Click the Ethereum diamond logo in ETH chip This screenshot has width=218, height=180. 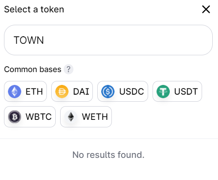click(15, 92)
